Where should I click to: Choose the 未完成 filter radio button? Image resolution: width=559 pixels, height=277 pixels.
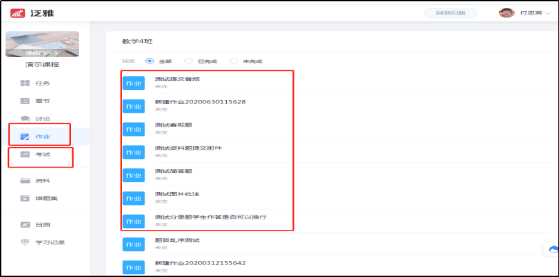(233, 61)
